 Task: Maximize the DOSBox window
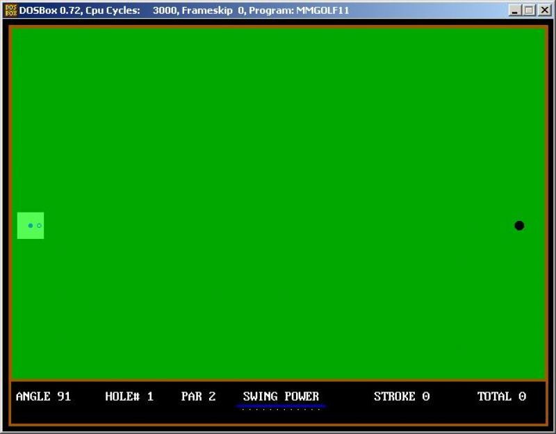[x=529, y=10]
